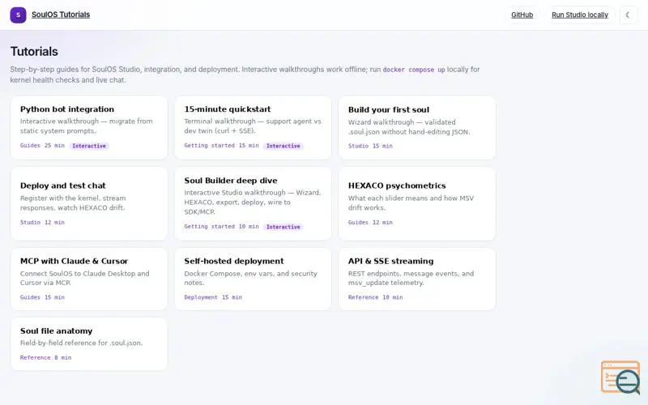Click description "Connect SoulOS to Claude Desktop and Cursor via MCP."
Viewport: 648px width, 405px height.
(85, 278)
